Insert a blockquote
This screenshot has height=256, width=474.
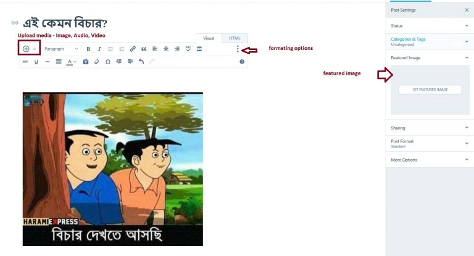(x=144, y=49)
